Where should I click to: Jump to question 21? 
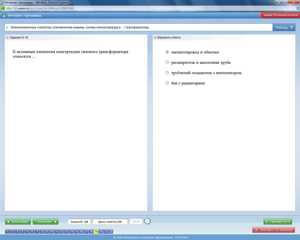pyautogui.click(x=106, y=231)
